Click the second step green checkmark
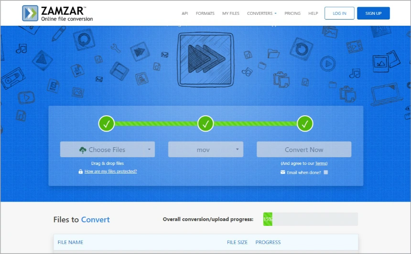411x254 pixels. pyautogui.click(x=205, y=123)
